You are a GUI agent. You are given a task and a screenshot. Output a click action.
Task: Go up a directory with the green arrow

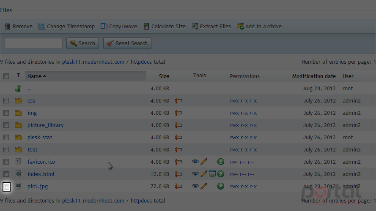18,88
